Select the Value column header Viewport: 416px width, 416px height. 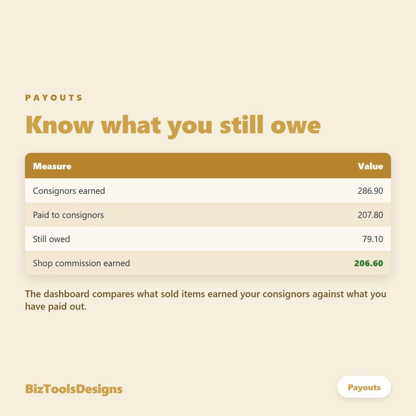(370, 166)
